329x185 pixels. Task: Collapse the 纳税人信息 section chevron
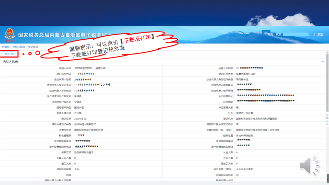(323, 62)
